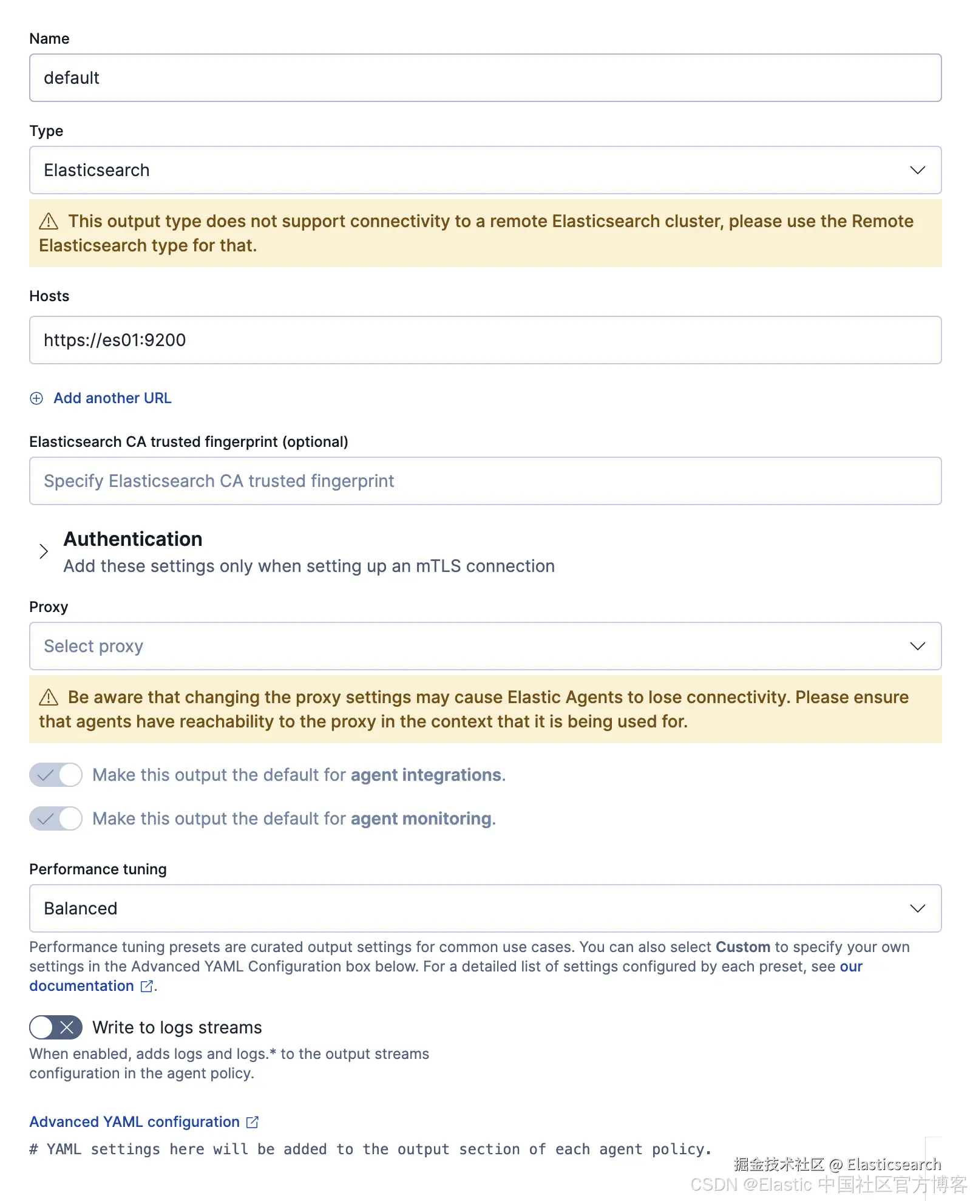Open the Balanced performance tuning dropdown

click(x=485, y=909)
